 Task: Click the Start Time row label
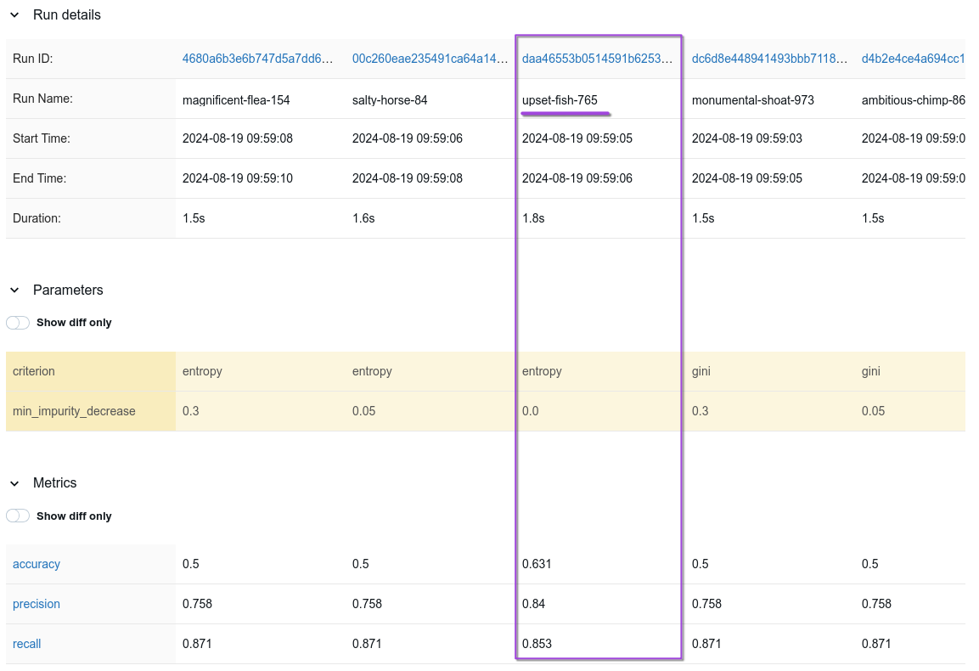[x=42, y=138]
